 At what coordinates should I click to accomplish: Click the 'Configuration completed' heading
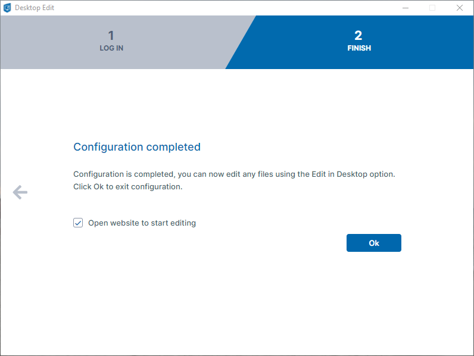(x=137, y=147)
